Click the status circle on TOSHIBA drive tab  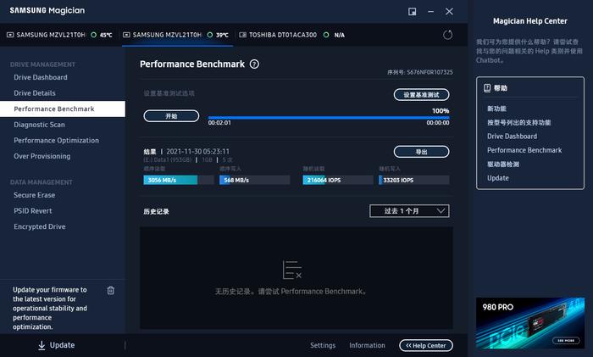tap(326, 35)
